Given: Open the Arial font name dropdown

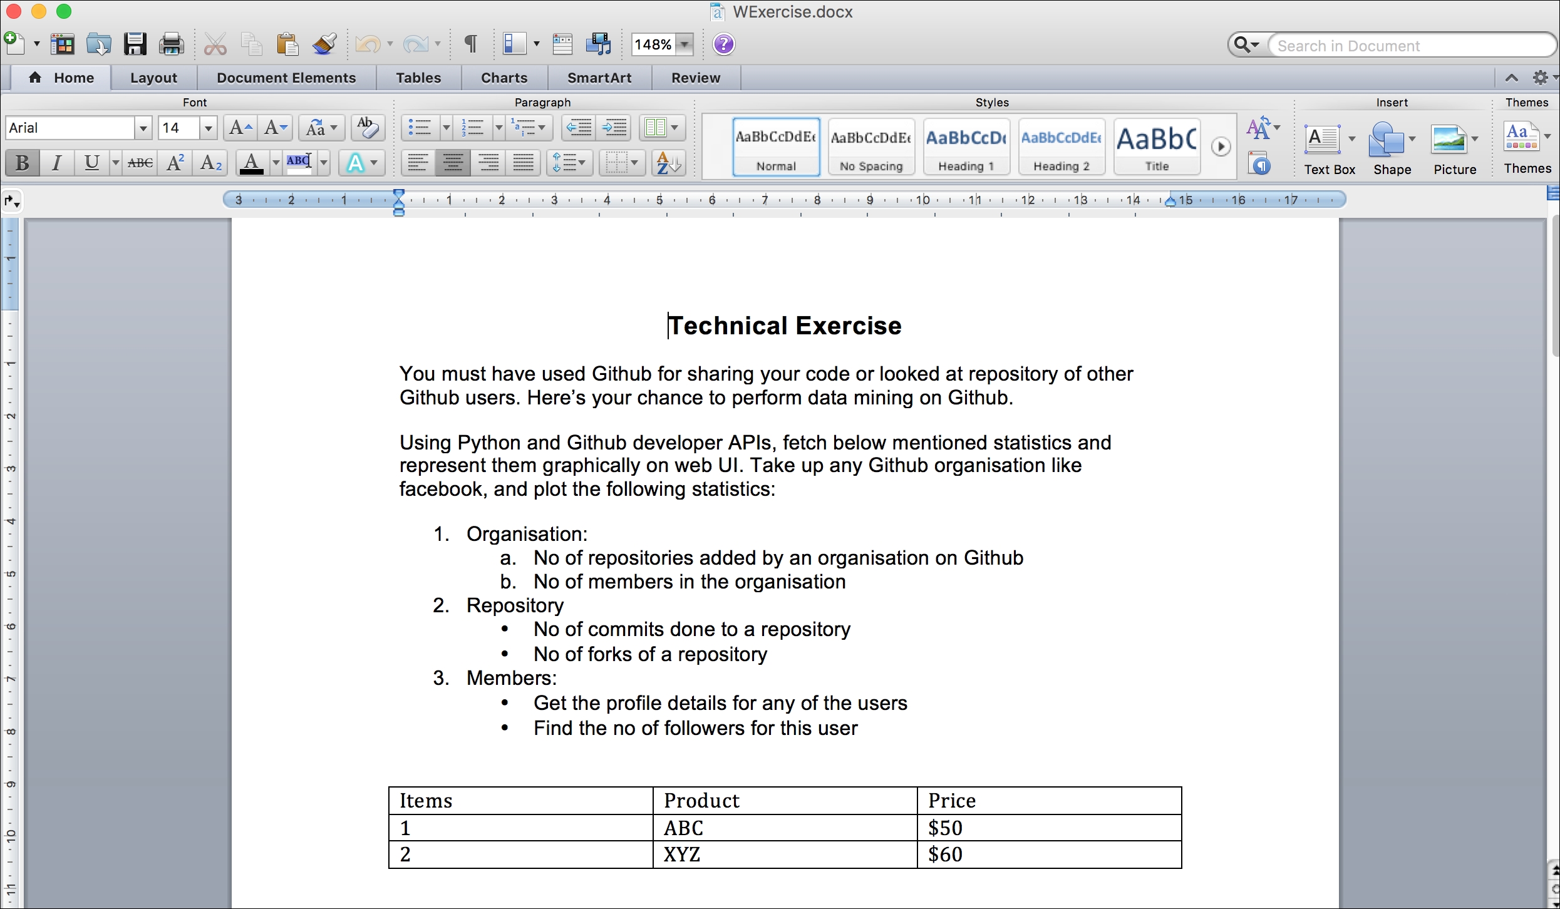Looking at the screenshot, I should coord(143,128).
